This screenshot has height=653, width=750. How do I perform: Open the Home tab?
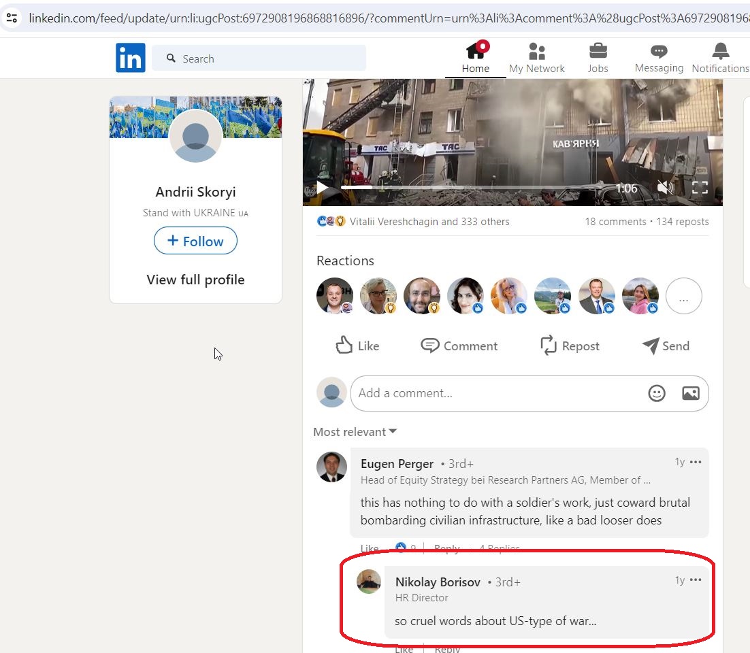476,57
